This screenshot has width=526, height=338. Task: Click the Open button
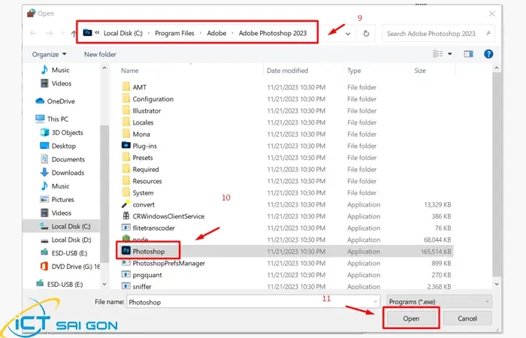pos(410,318)
